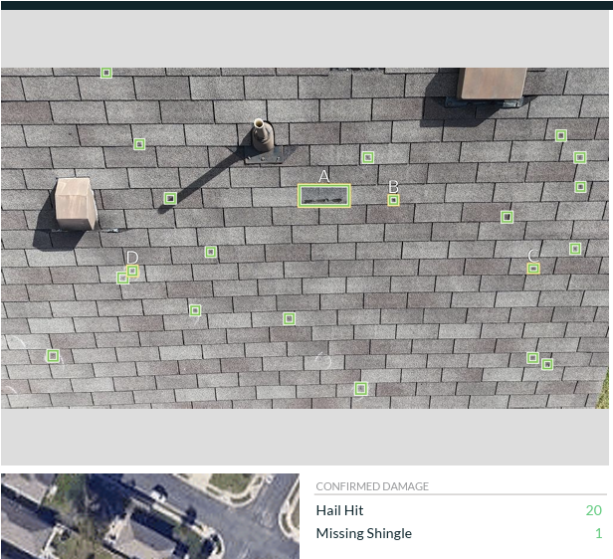Select the hail hit marker labeled B
This screenshot has height=559, width=613.
(x=394, y=200)
